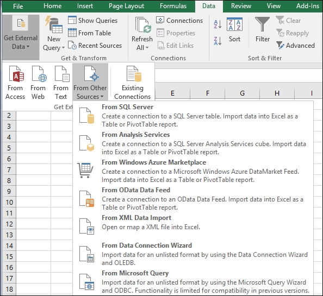Viewport: 323px width, 296px height.
Task: Switch to the Home tab
Action: point(52,6)
